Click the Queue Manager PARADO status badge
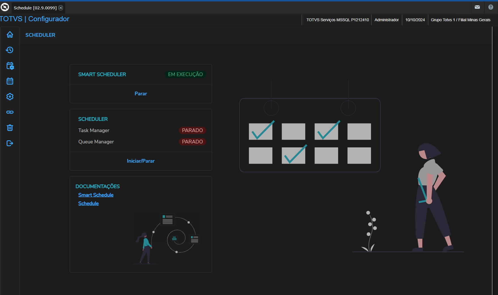498x295 pixels. tap(192, 142)
